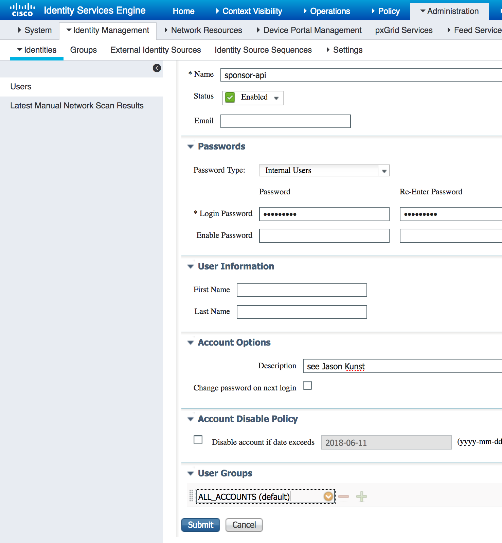Image resolution: width=502 pixels, height=543 pixels.
Task: Collapse the User Groups section
Action: pos(191,473)
